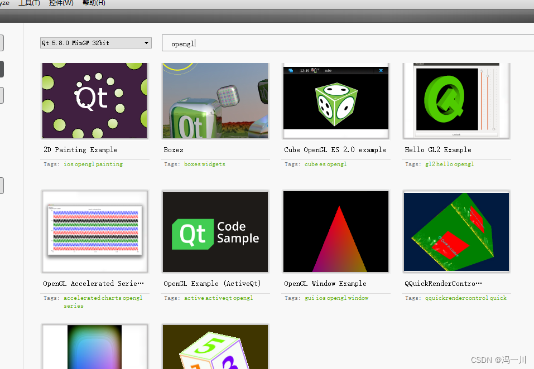Select the es tag under Cube OpenGL ES
Screen dimensions: 534x369
click(322, 164)
